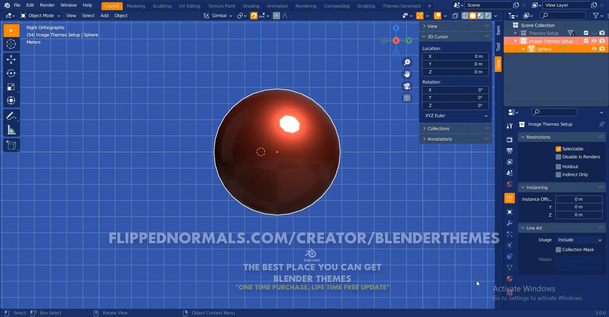Image resolution: width=609 pixels, height=317 pixels.
Task: Switch viewport to Rendered shading mode
Action: click(x=489, y=16)
